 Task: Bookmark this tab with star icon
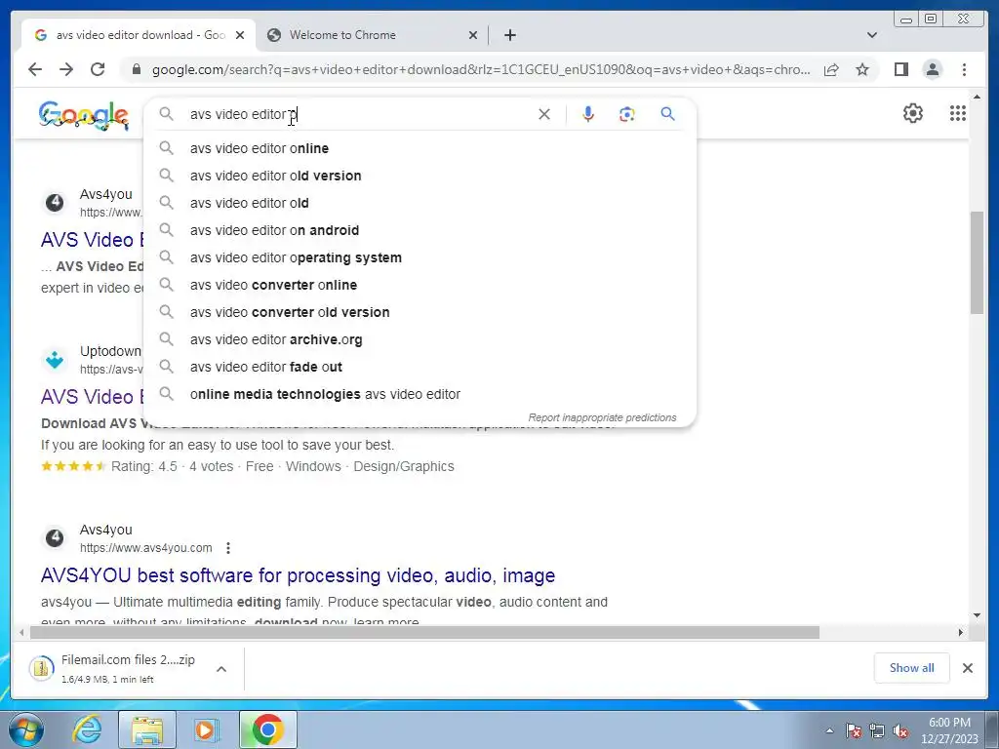point(862,69)
